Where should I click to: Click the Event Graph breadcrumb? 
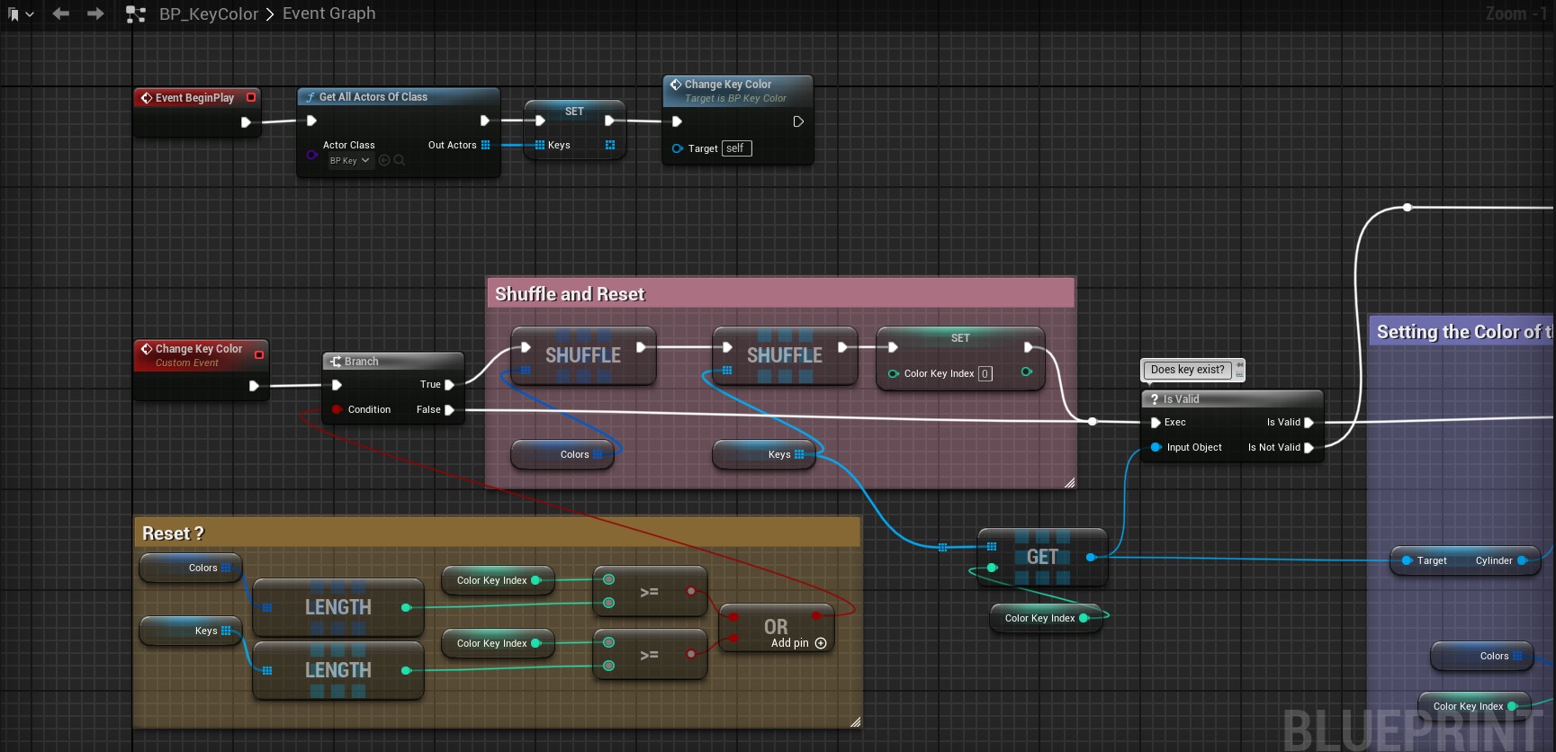[328, 13]
